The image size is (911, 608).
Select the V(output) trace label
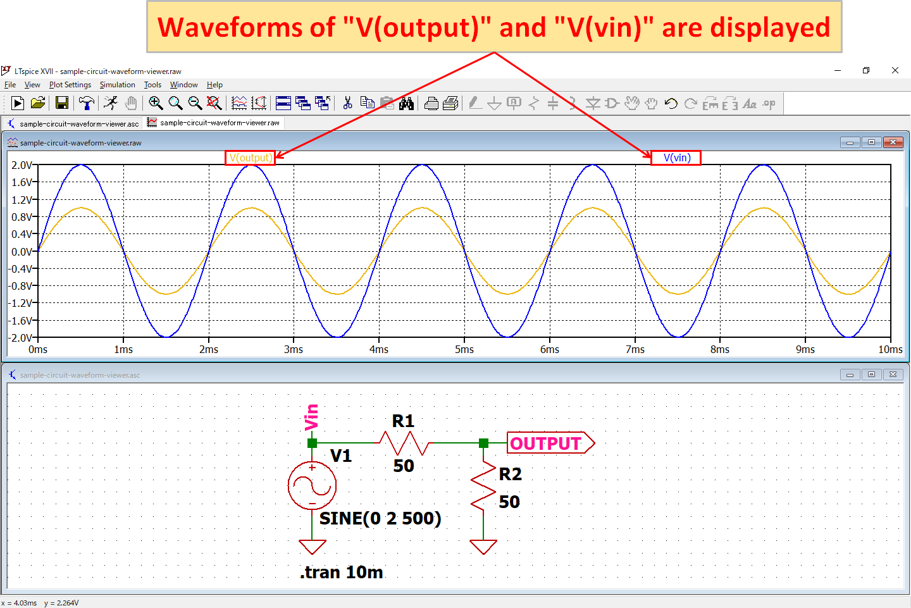[x=250, y=158]
